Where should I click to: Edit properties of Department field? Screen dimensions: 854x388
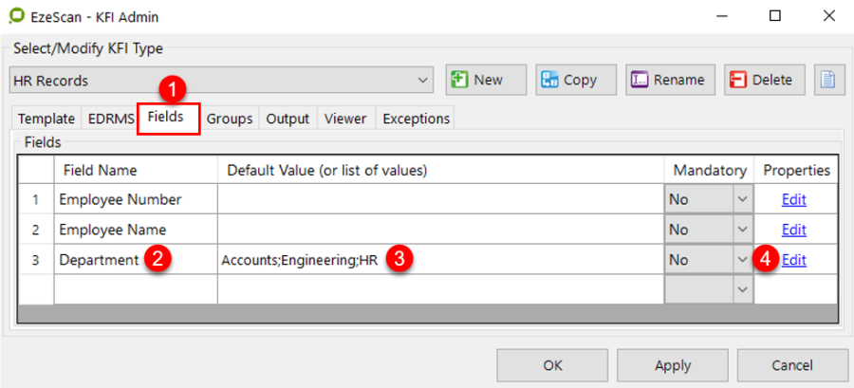[793, 259]
